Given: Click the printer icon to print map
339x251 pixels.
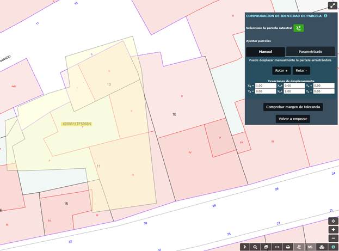Looking at the screenshot, I should 288,247.
